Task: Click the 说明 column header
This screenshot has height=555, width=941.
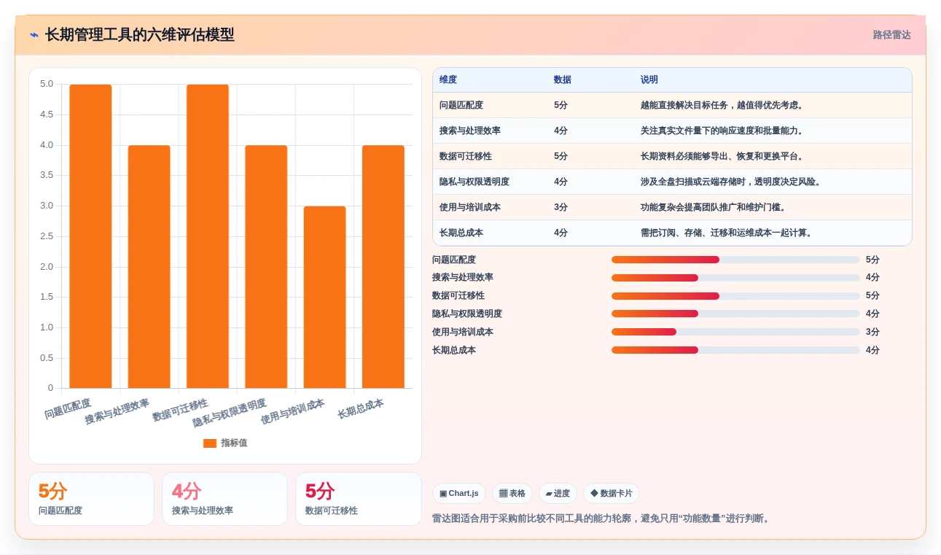Action: click(x=649, y=80)
